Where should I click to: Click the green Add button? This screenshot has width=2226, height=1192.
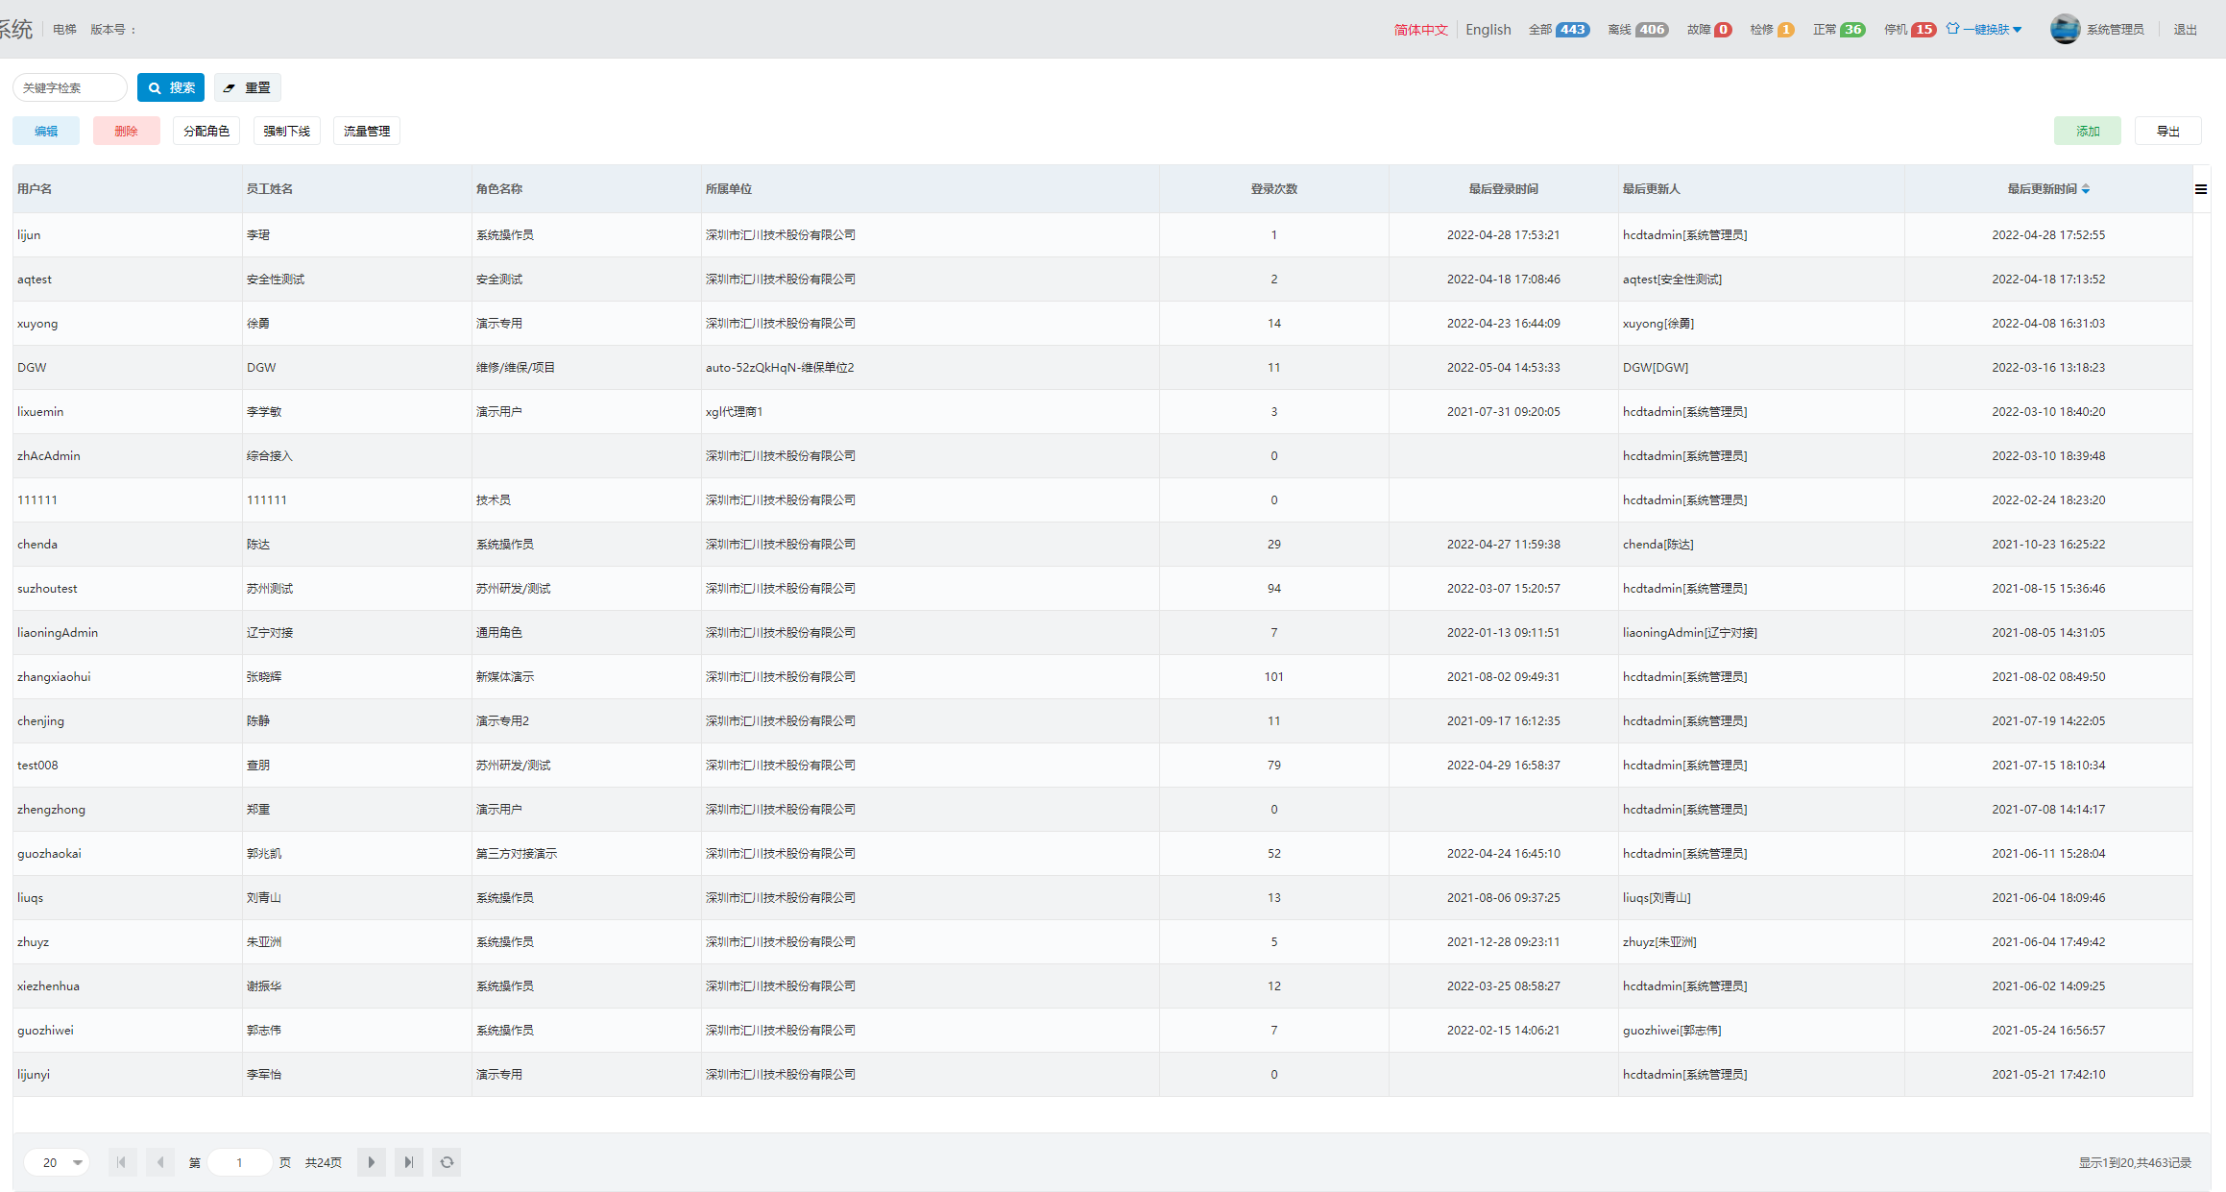pos(2087,131)
